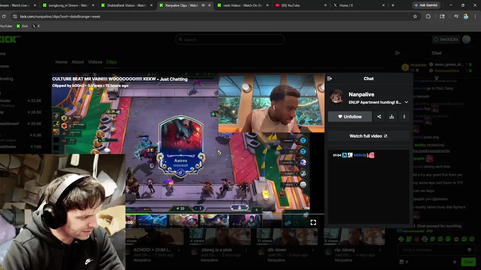Open chat settings gear icon
The image size is (481, 270).
click(x=455, y=262)
